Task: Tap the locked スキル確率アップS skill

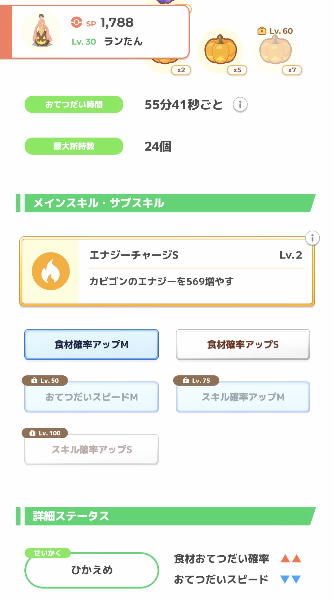Action: (91, 450)
